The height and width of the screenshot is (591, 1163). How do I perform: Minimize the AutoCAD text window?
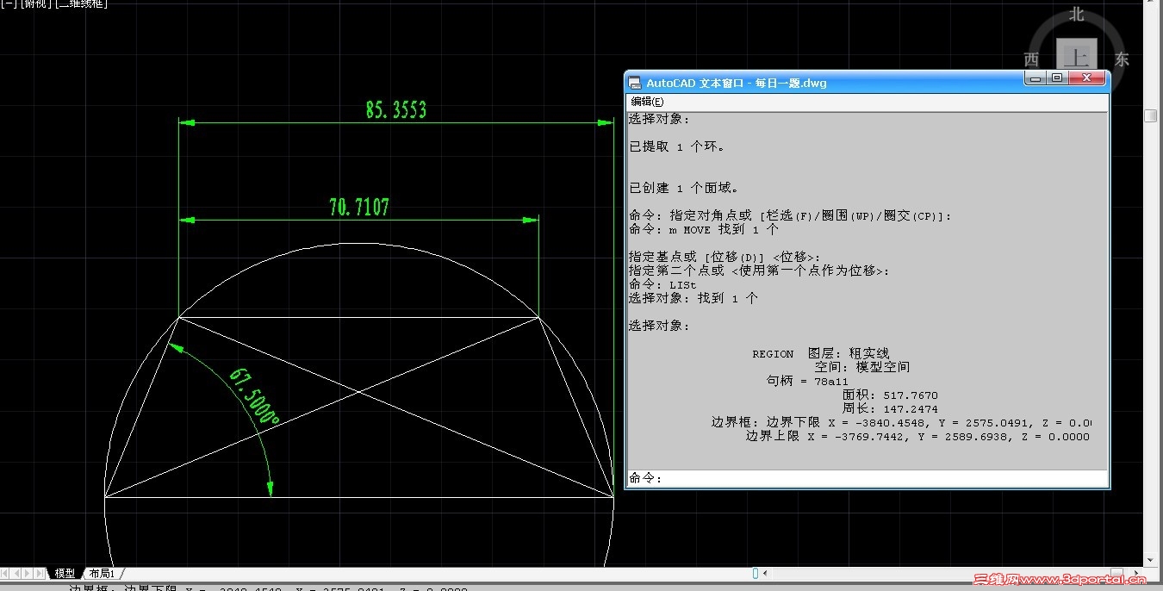click(x=1036, y=78)
